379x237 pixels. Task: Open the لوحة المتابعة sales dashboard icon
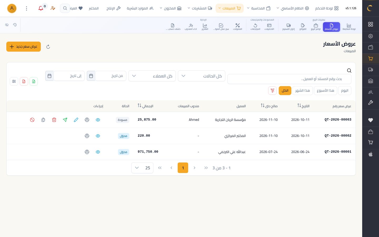click(349, 27)
